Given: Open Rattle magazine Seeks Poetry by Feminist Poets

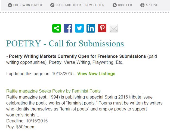Looking at the screenshot, I should 53,91.
